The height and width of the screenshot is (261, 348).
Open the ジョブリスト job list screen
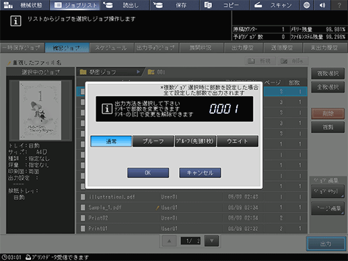[x=75, y=5]
